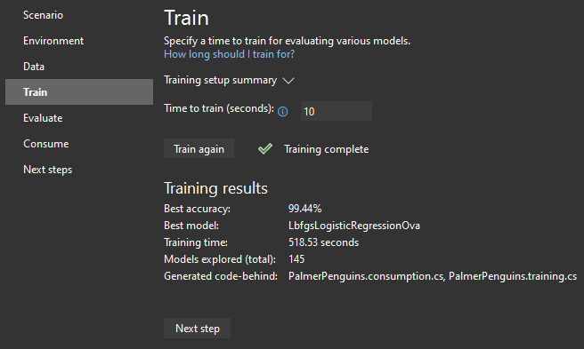584x349 pixels.
Task: Click the Training complete status text
Action: click(326, 149)
